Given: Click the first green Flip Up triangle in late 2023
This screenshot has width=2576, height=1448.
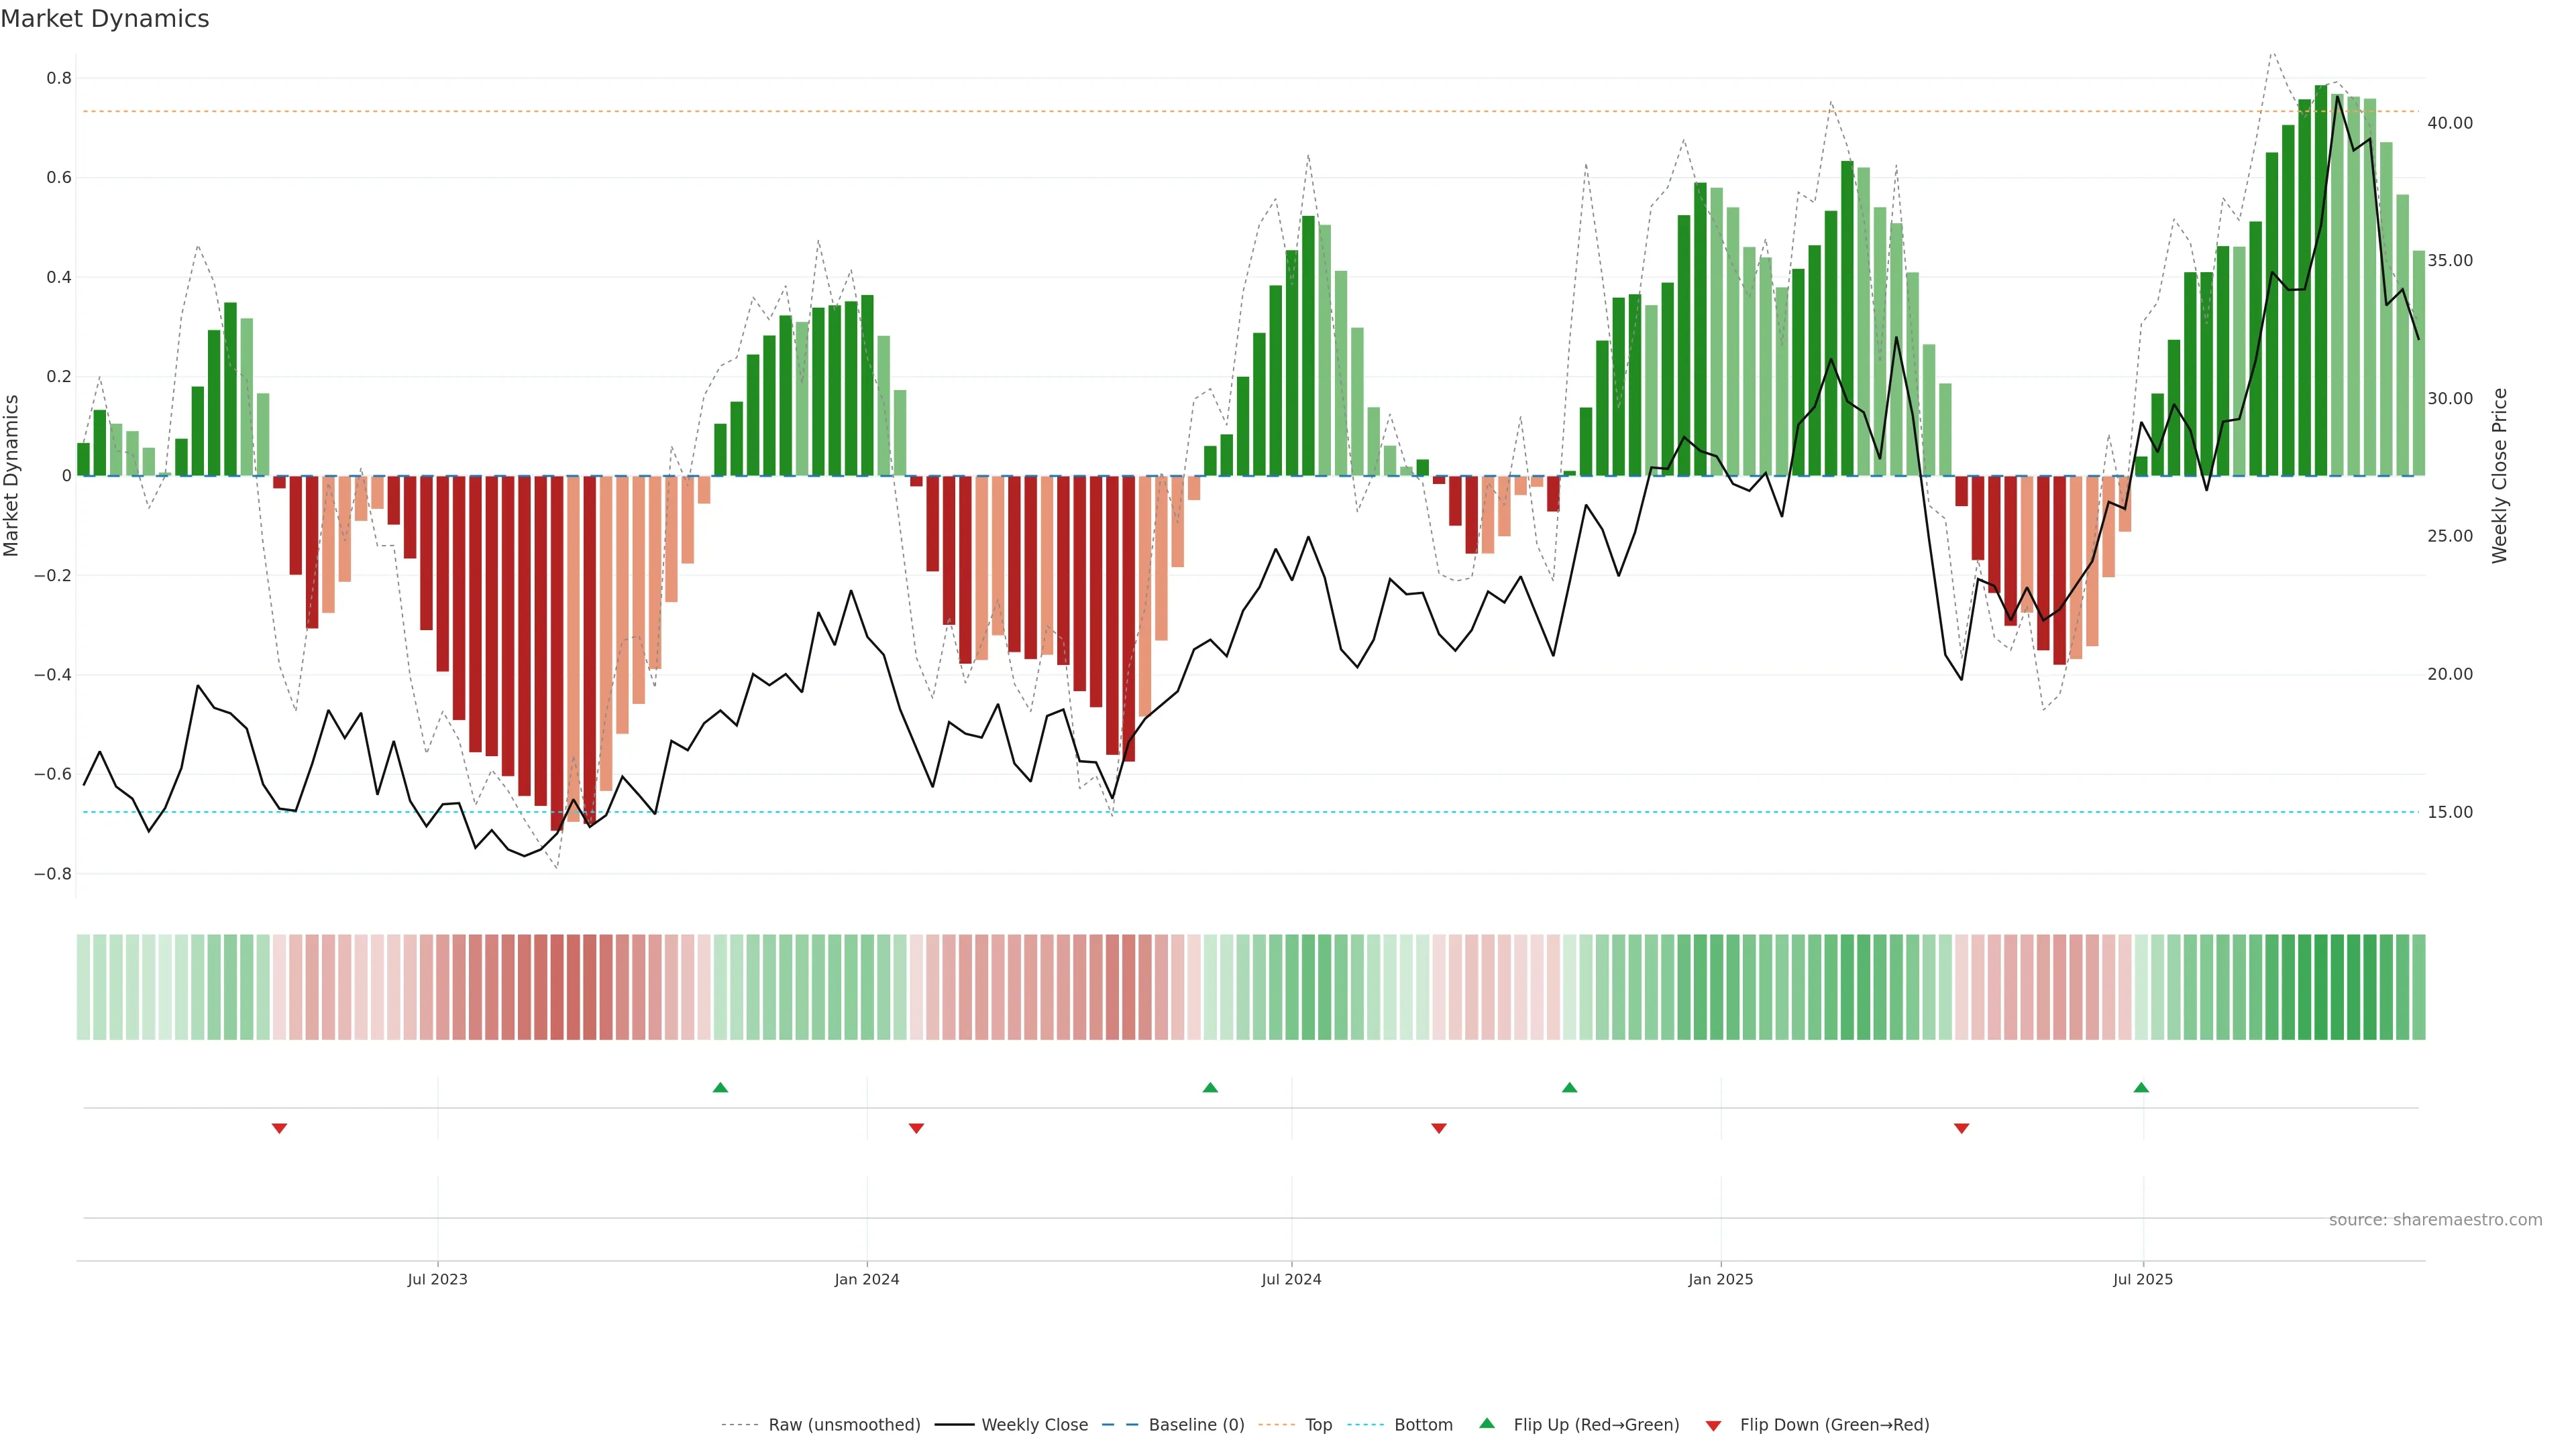Looking at the screenshot, I should (720, 1087).
